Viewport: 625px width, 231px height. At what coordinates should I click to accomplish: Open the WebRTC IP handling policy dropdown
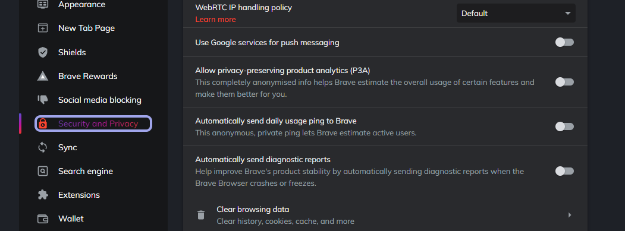tap(516, 13)
